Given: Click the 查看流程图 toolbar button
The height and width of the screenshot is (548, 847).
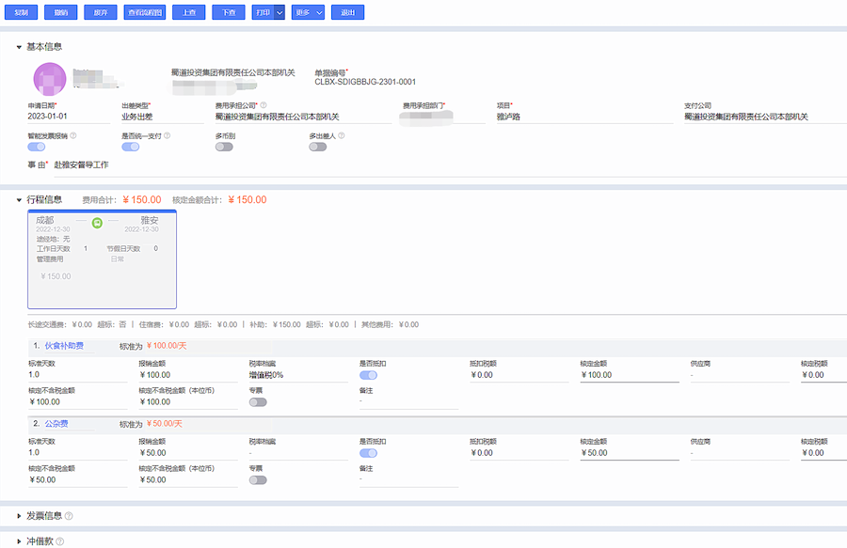Looking at the screenshot, I should [144, 13].
